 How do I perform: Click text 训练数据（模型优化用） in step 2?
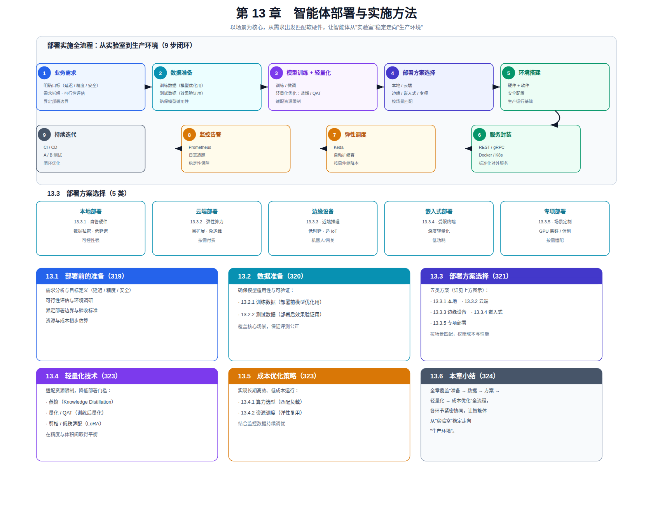coord(181,85)
